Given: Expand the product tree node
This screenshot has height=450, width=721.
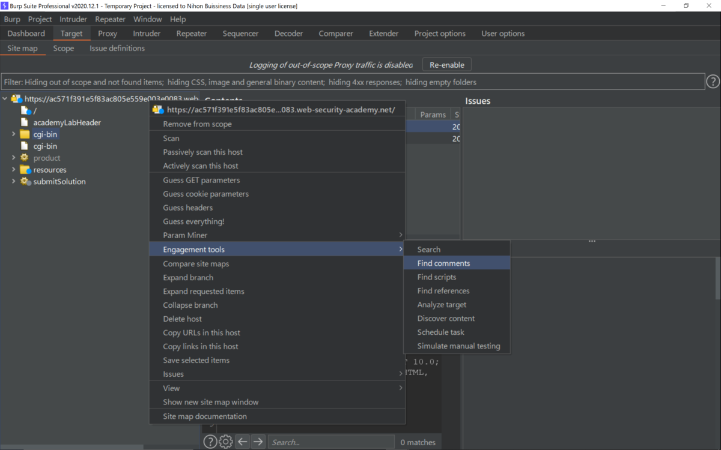Looking at the screenshot, I should click(x=13, y=158).
